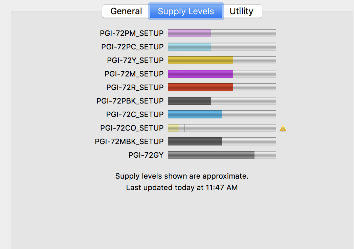Click the PGI-72C_SETUP cyan supply bar
Image resolution: width=354 pixels, height=249 pixels.
(195, 114)
